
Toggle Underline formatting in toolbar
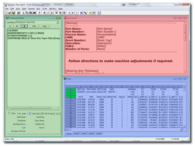pos(52,13)
